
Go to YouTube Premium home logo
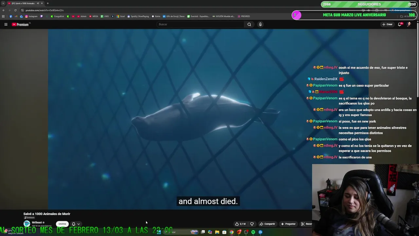click(x=21, y=24)
